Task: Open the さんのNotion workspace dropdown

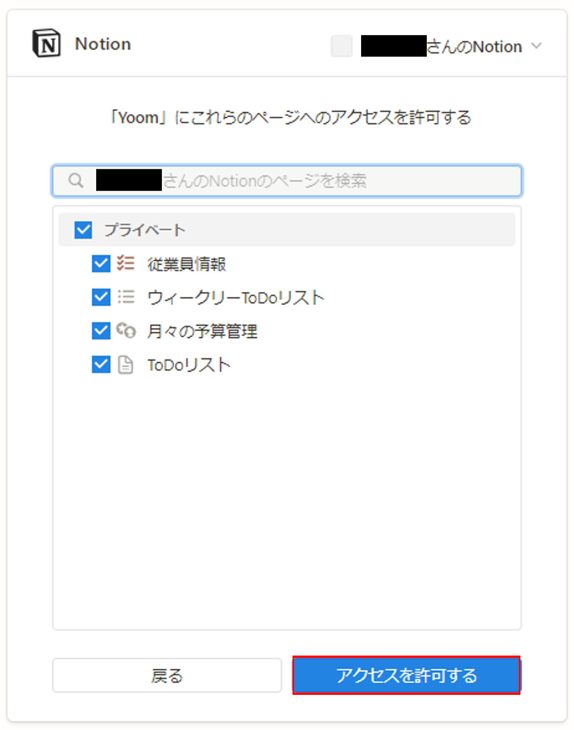Action: point(436,46)
